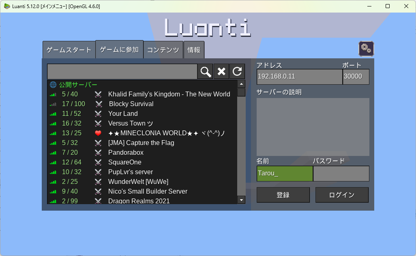The width and height of the screenshot is (416, 256).
Task: Click the signal bars icon for Your Land
Action: click(53, 114)
